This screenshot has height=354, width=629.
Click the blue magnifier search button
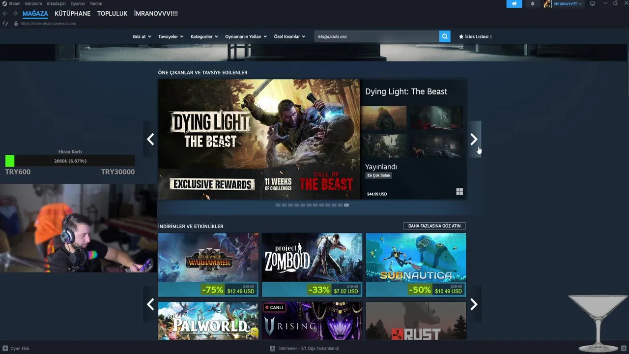point(445,36)
